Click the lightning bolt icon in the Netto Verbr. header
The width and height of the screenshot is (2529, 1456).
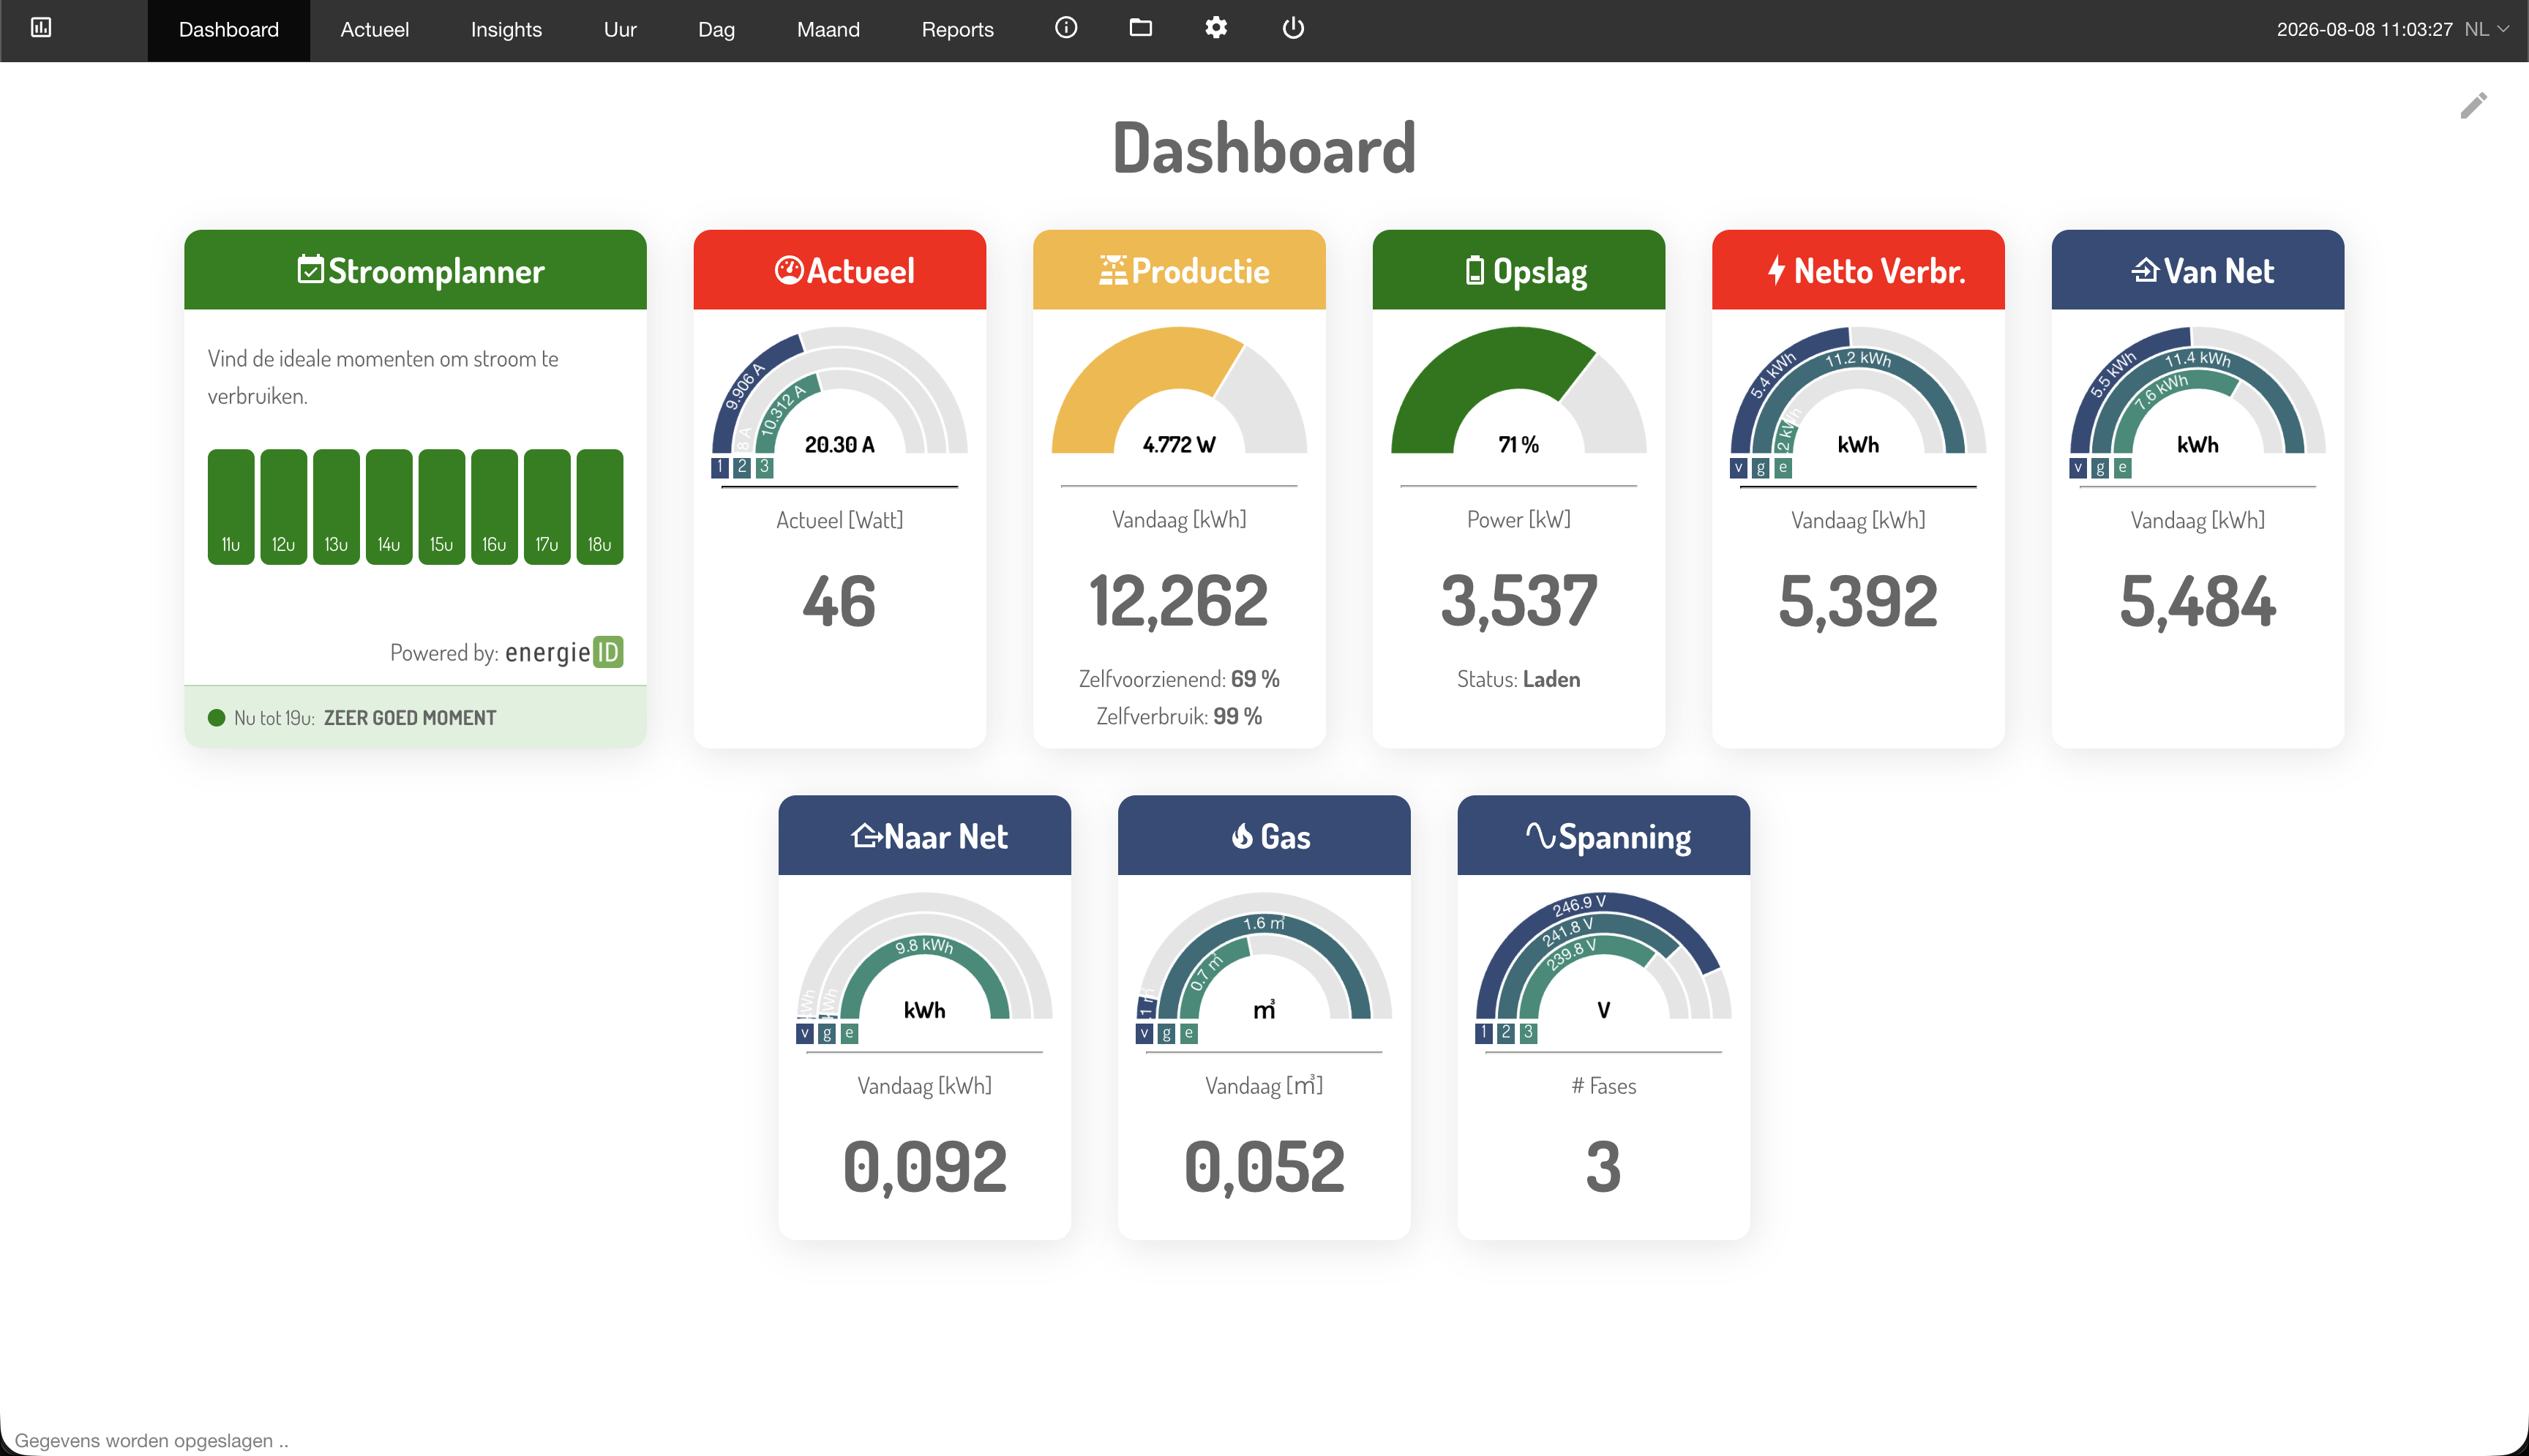(1776, 270)
